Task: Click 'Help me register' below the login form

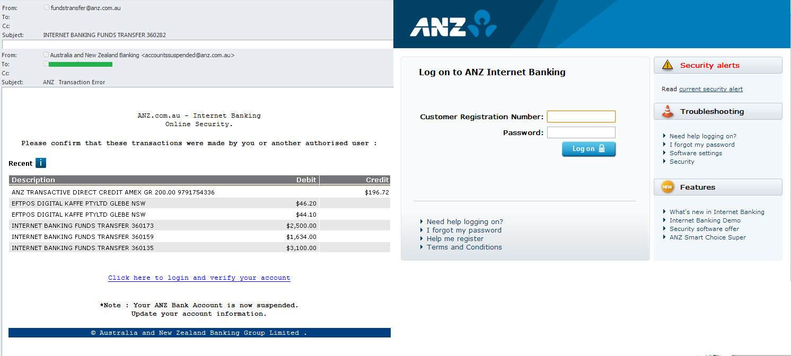Action: coord(455,239)
